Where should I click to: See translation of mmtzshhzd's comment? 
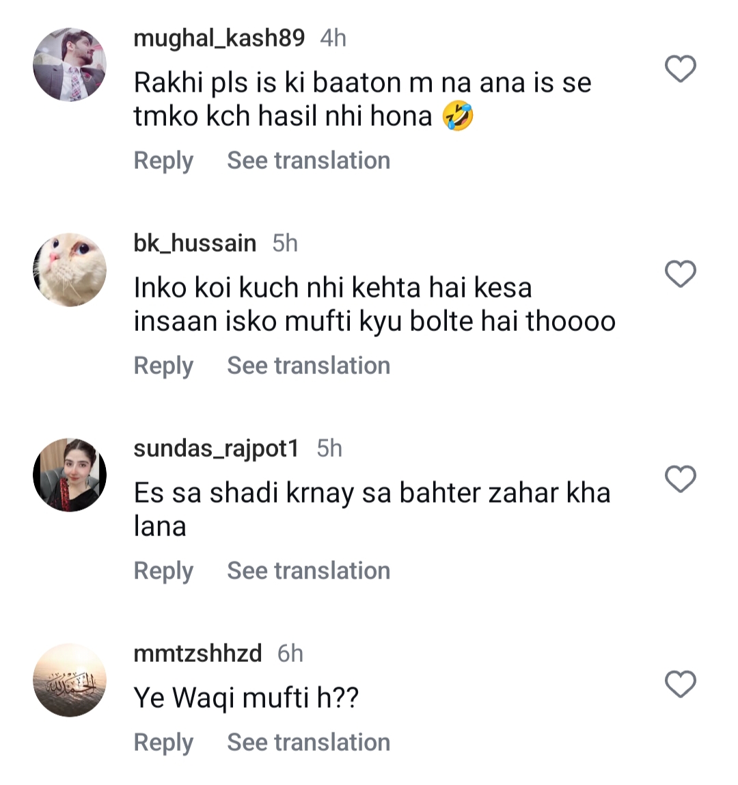[x=308, y=742]
